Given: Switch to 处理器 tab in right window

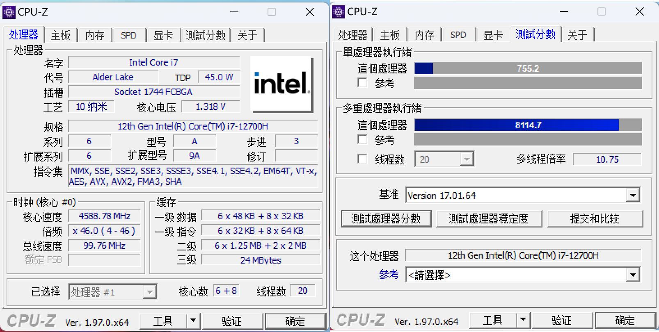Looking at the screenshot, I should 353,35.
